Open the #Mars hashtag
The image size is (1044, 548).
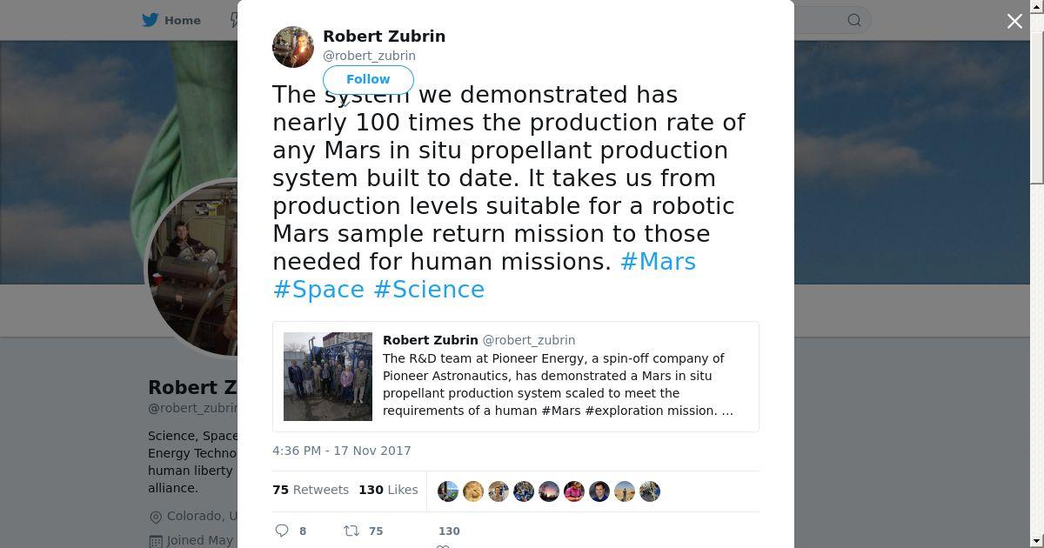[658, 262]
